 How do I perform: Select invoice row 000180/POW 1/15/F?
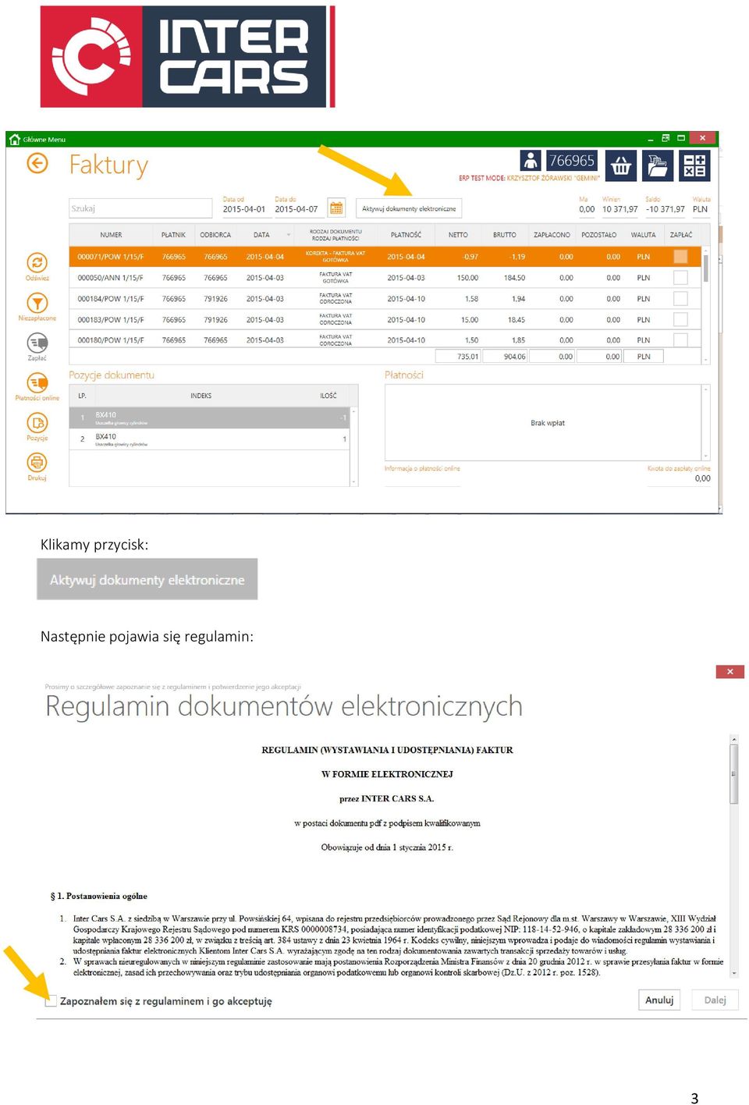click(x=386, y=340)
